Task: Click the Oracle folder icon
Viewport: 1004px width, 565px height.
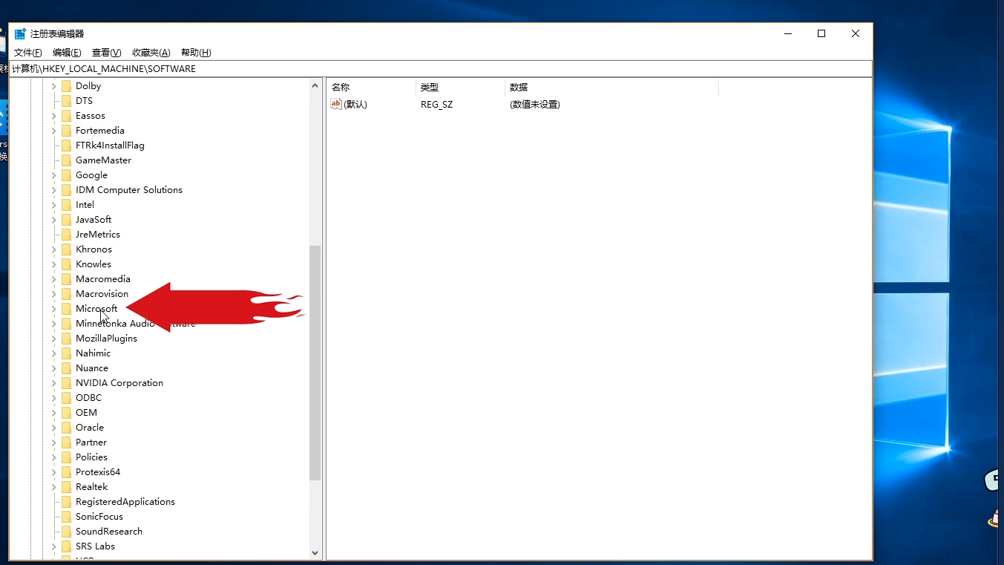Action: [x=66, y=428]
